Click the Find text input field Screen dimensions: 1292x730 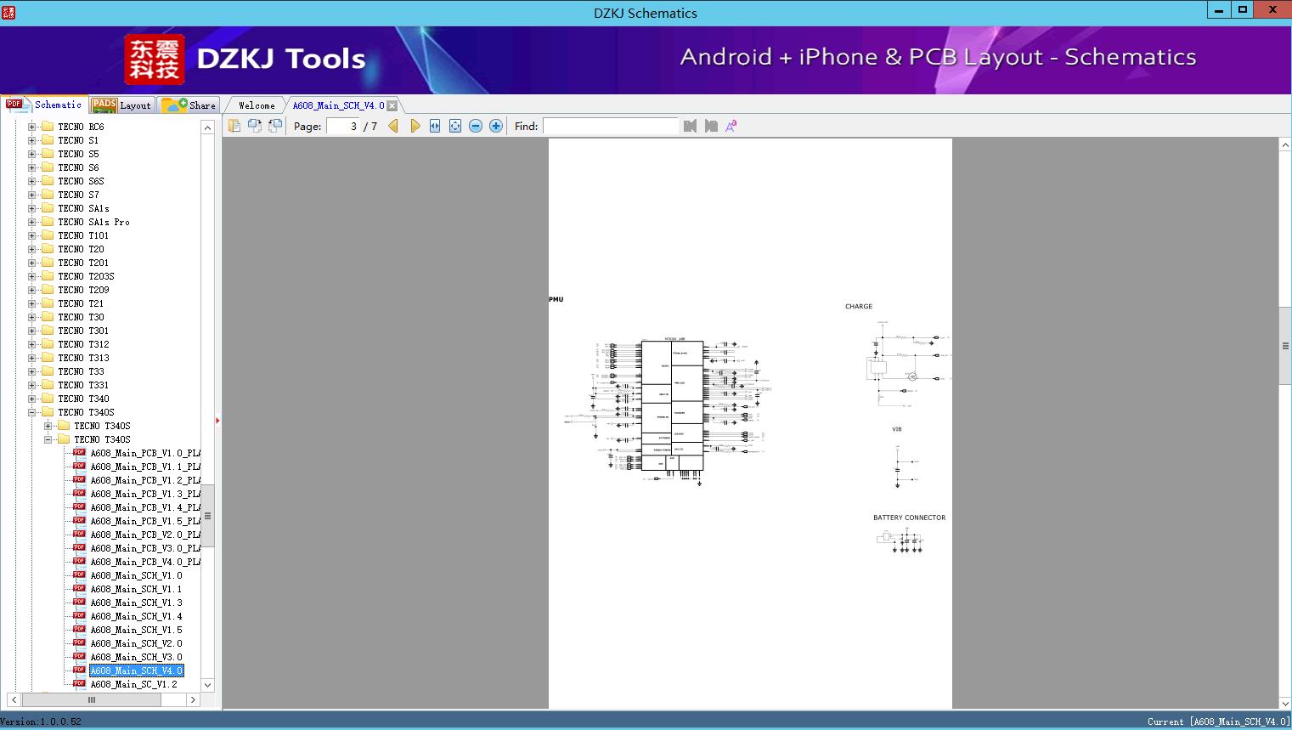pos(610,126)
